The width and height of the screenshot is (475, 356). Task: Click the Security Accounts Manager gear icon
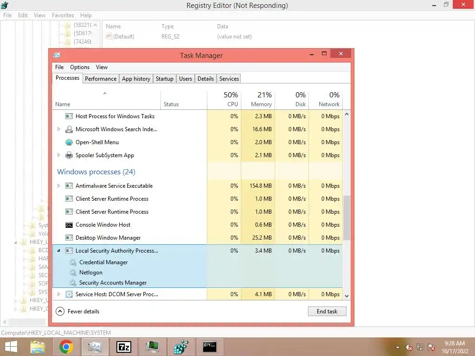tap(73, 283)
